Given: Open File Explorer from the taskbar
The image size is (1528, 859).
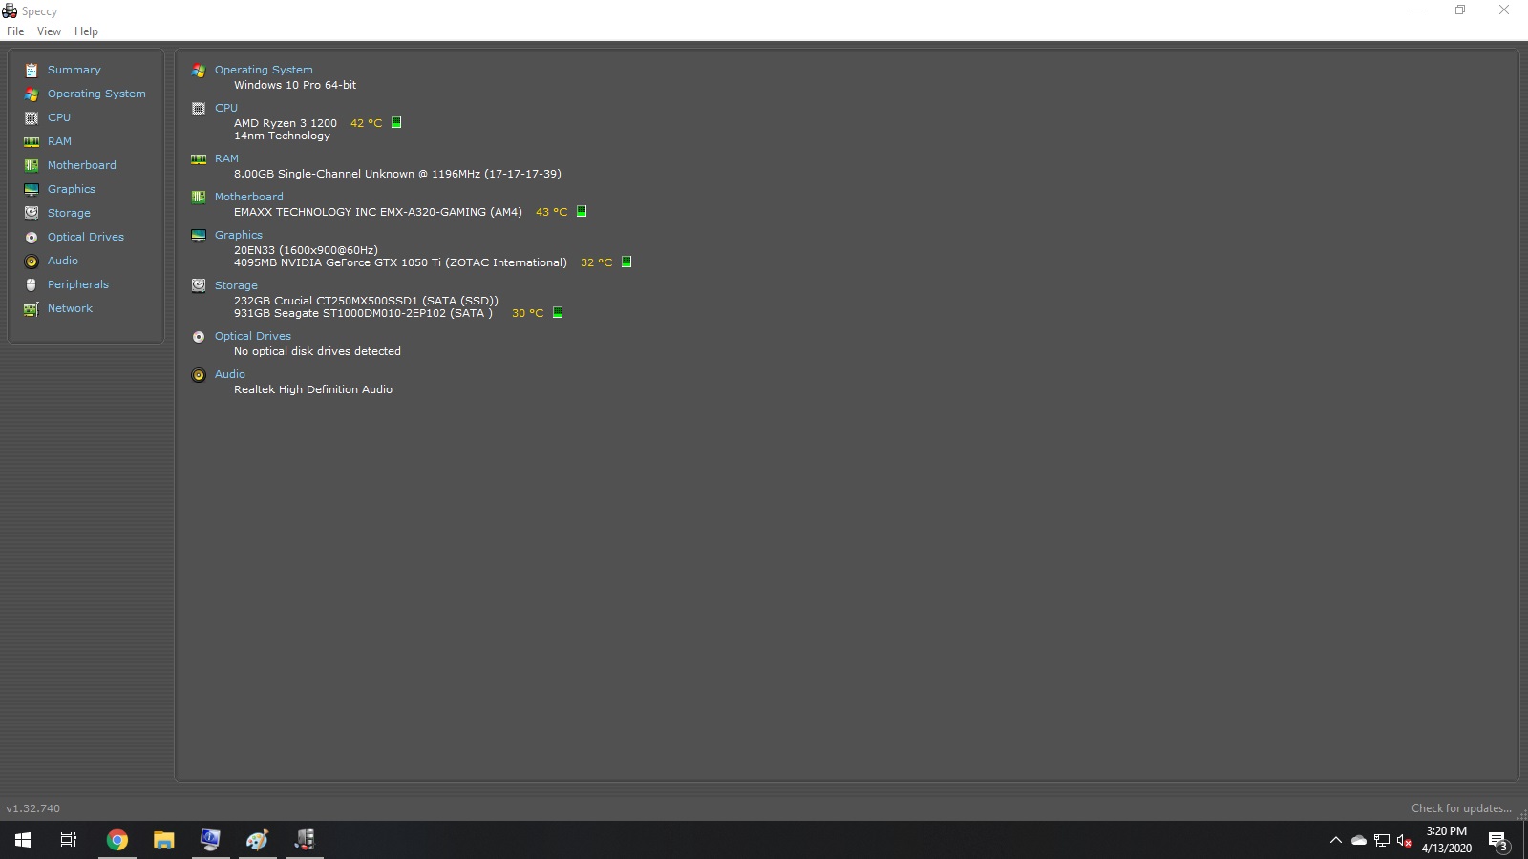Looking at the screenshot, I should 163,840.
